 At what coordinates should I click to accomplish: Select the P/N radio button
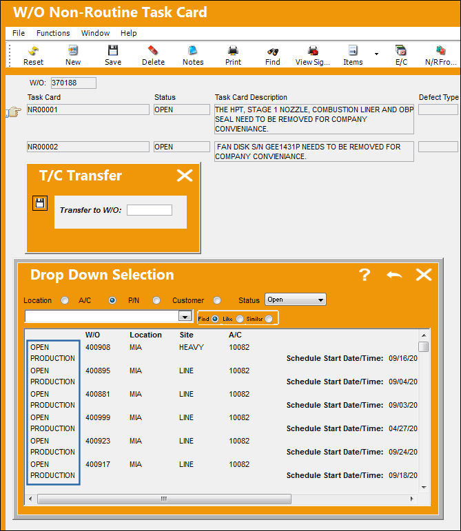pyautogui.click(x=156, y=300)
